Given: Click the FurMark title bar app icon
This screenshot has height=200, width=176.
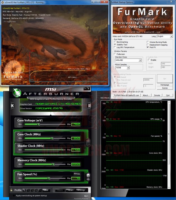Looking at the screenshot, I should (x=3, y=2).
